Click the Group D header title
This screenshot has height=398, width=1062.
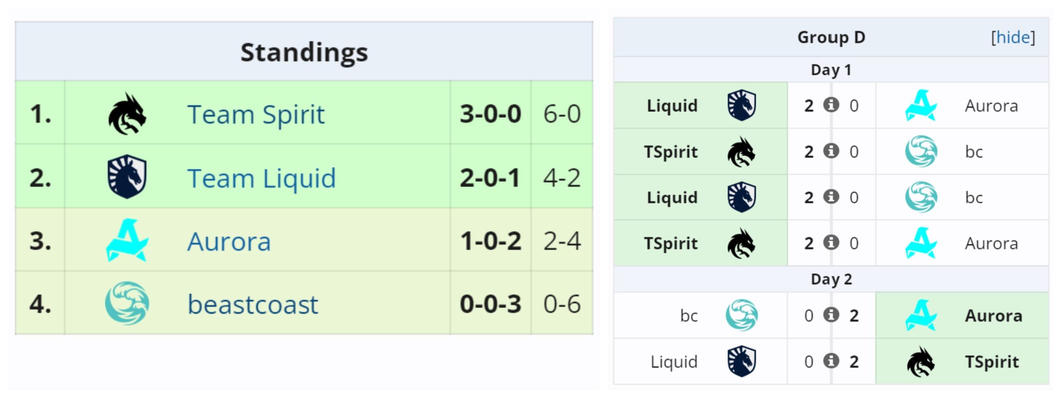831,37
